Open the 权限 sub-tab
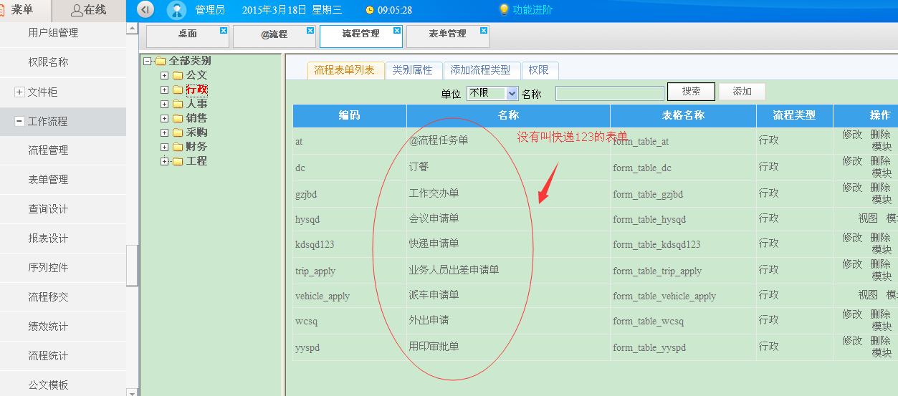Screen dimensions: 898x396 [x=539, y=70]
